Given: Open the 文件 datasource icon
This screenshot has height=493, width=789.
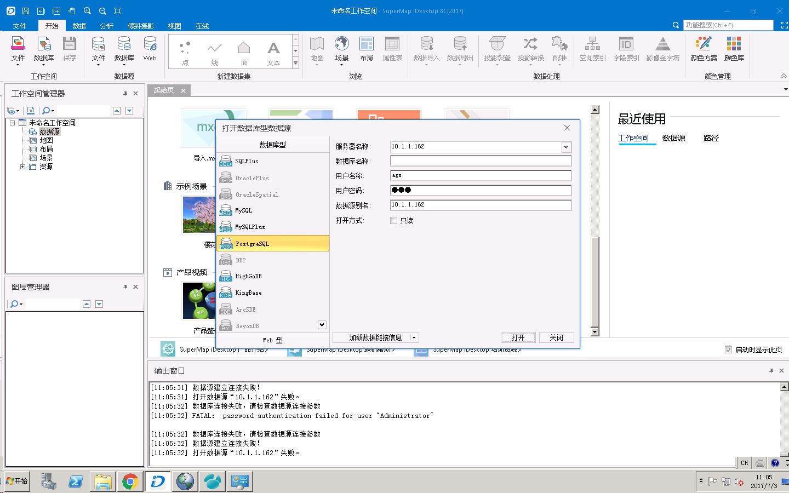Looking at the screenshot, I should click(x=99, y=50).
